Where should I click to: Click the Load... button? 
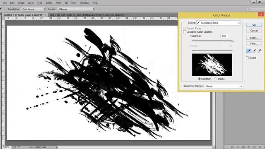254,38
